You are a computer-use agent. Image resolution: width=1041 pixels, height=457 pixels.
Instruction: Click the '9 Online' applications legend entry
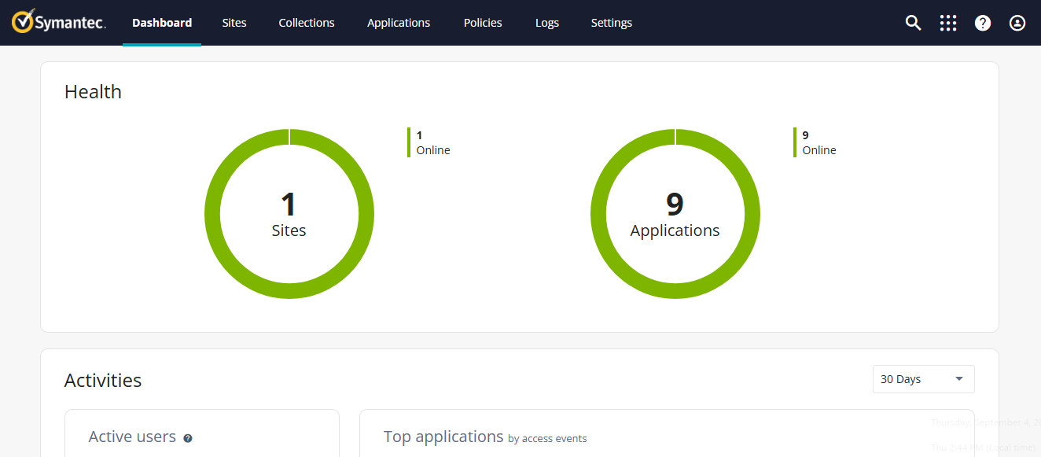pos(815,142)
